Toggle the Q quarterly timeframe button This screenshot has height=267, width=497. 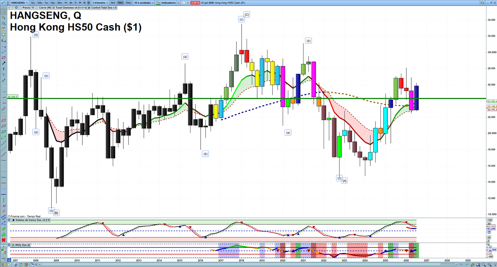[89, 3]
